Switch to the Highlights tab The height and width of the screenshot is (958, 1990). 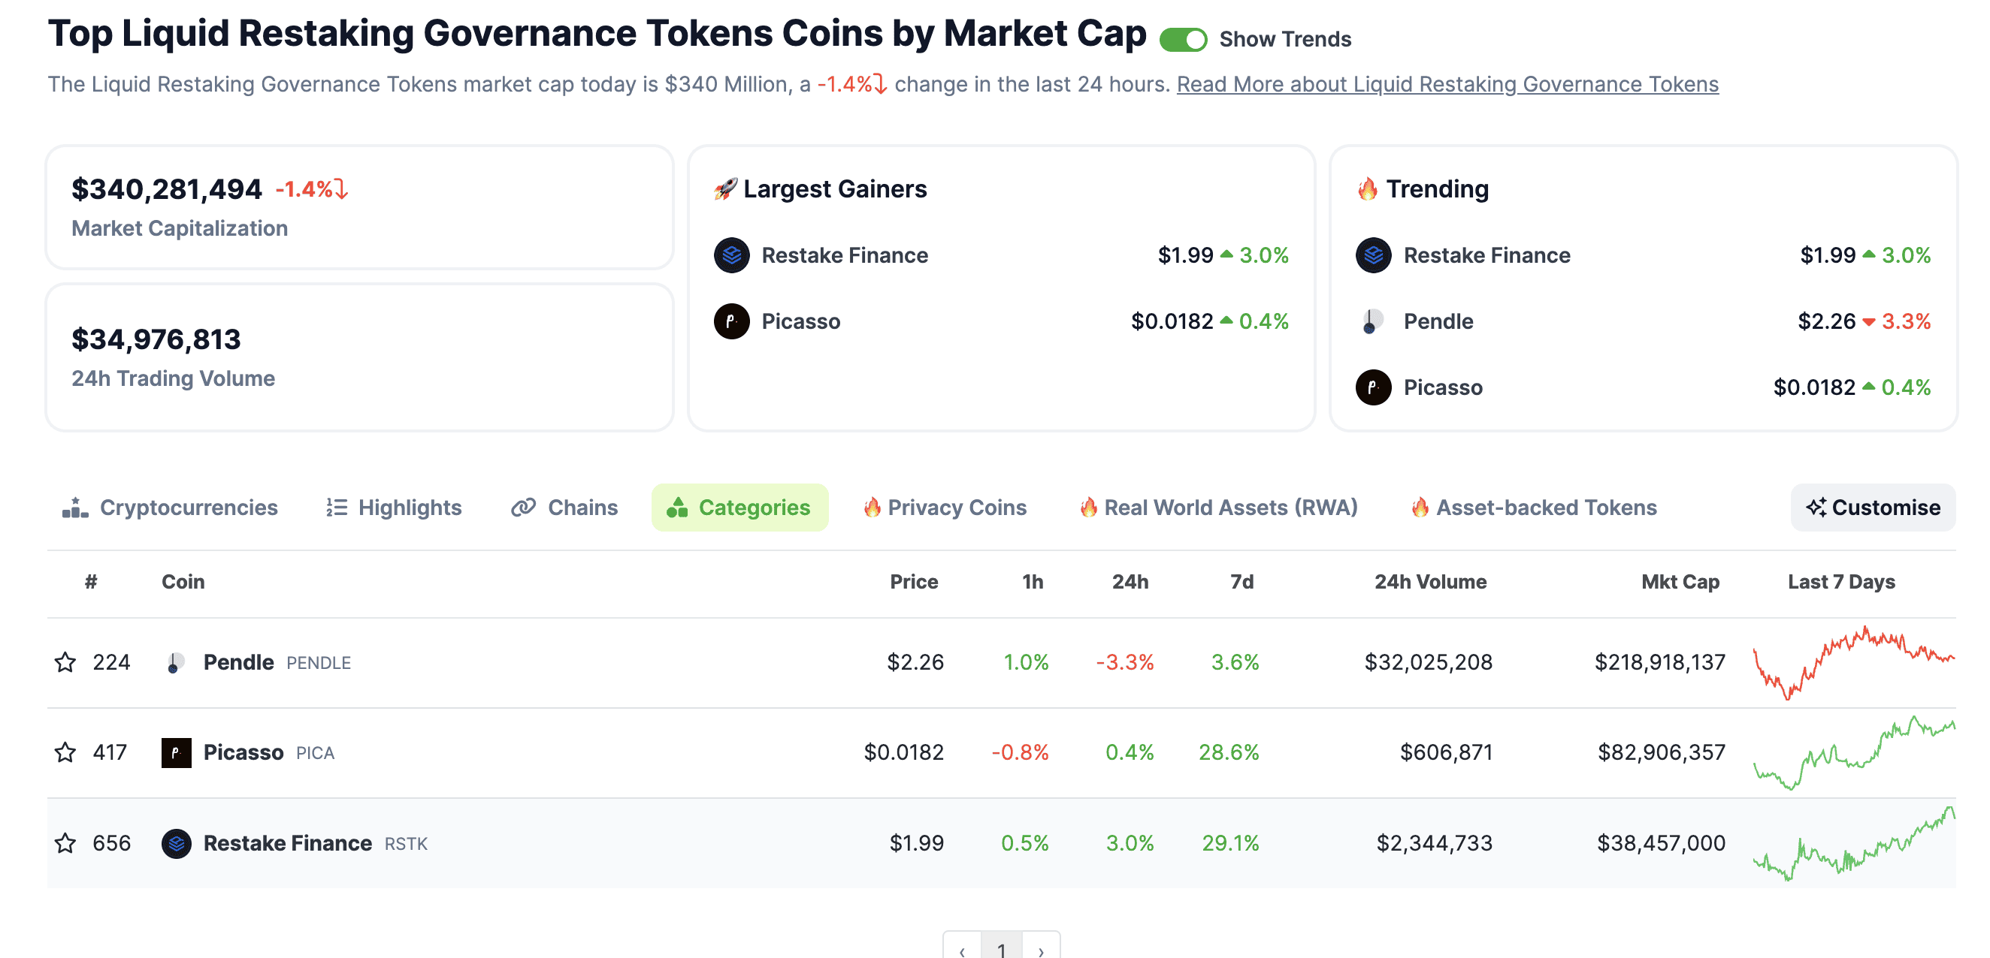(394, 508)
